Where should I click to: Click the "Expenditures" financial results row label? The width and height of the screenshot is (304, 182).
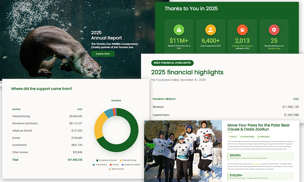click(161, 115)
